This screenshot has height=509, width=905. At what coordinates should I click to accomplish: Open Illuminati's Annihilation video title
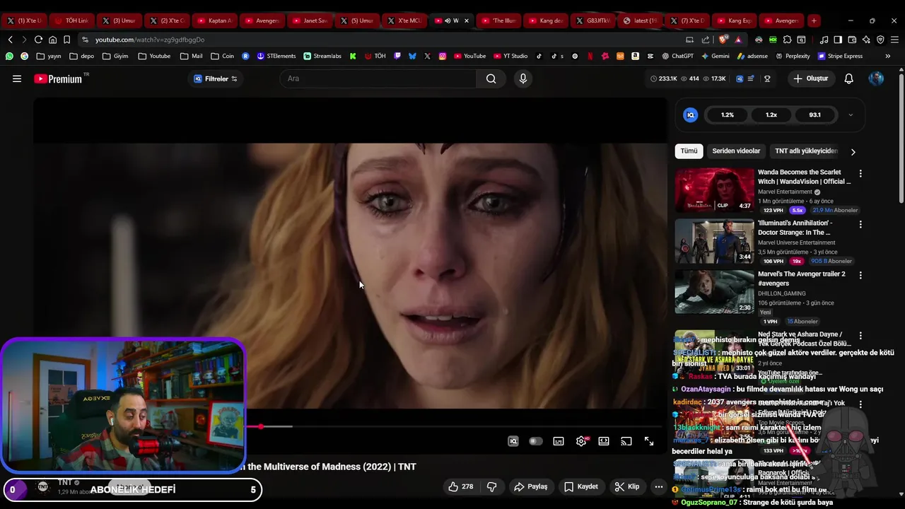795,228
